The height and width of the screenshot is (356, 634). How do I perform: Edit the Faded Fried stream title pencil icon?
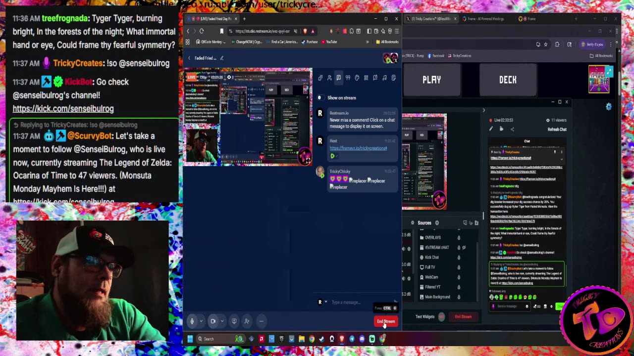tap(221, 58)
